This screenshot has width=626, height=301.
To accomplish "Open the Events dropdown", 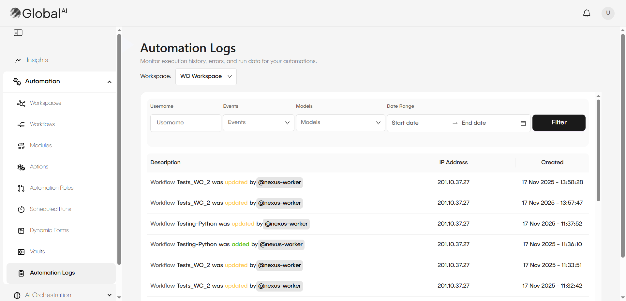I will (x=258, y=122).
